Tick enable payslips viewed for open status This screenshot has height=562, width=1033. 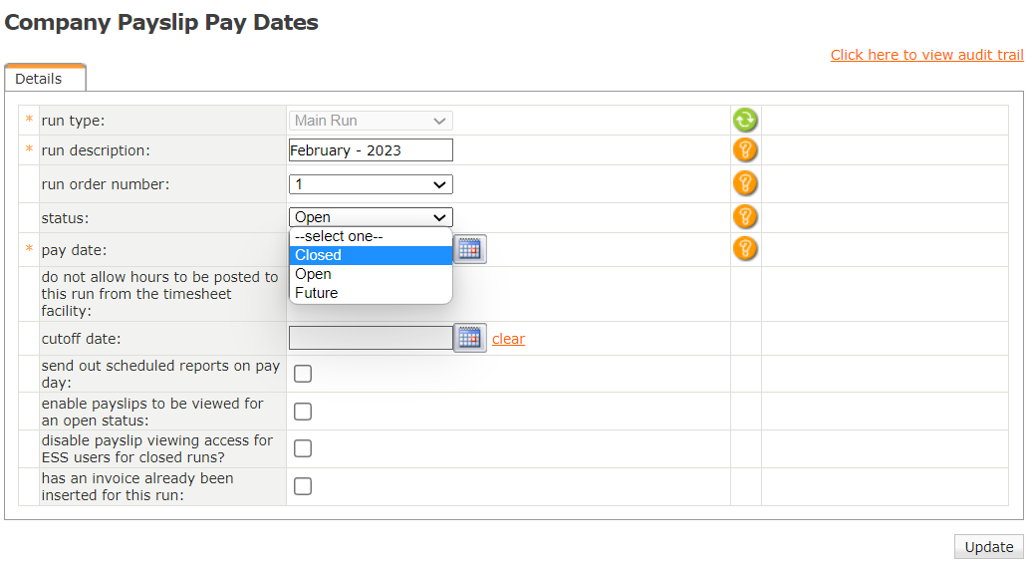pos(303,412)
